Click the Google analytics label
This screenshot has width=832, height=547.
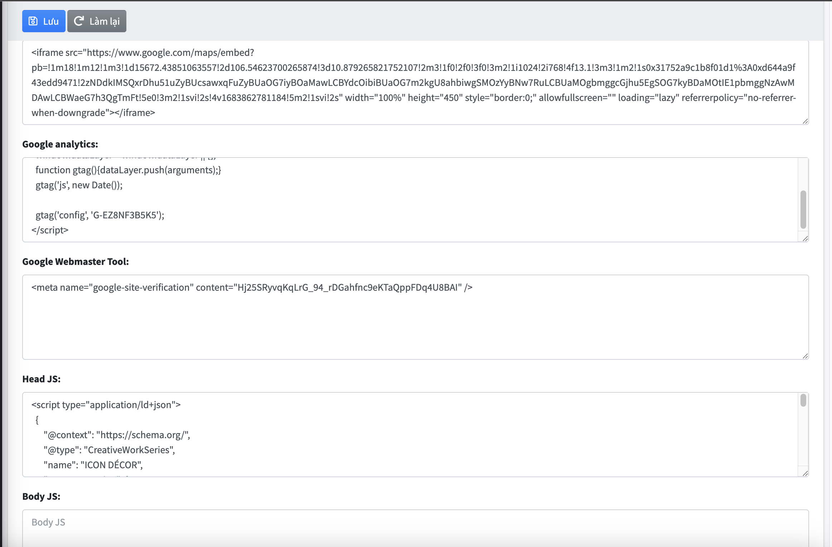coord(60,144)
